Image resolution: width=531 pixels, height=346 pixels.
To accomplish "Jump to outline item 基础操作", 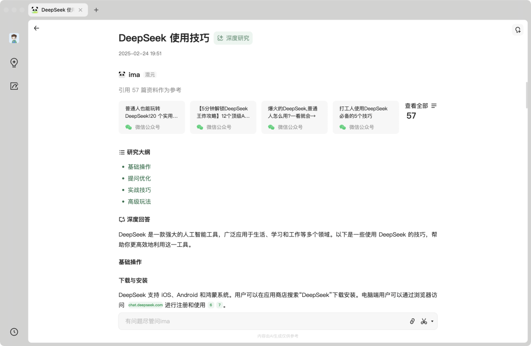I will [x=139, y=167].
